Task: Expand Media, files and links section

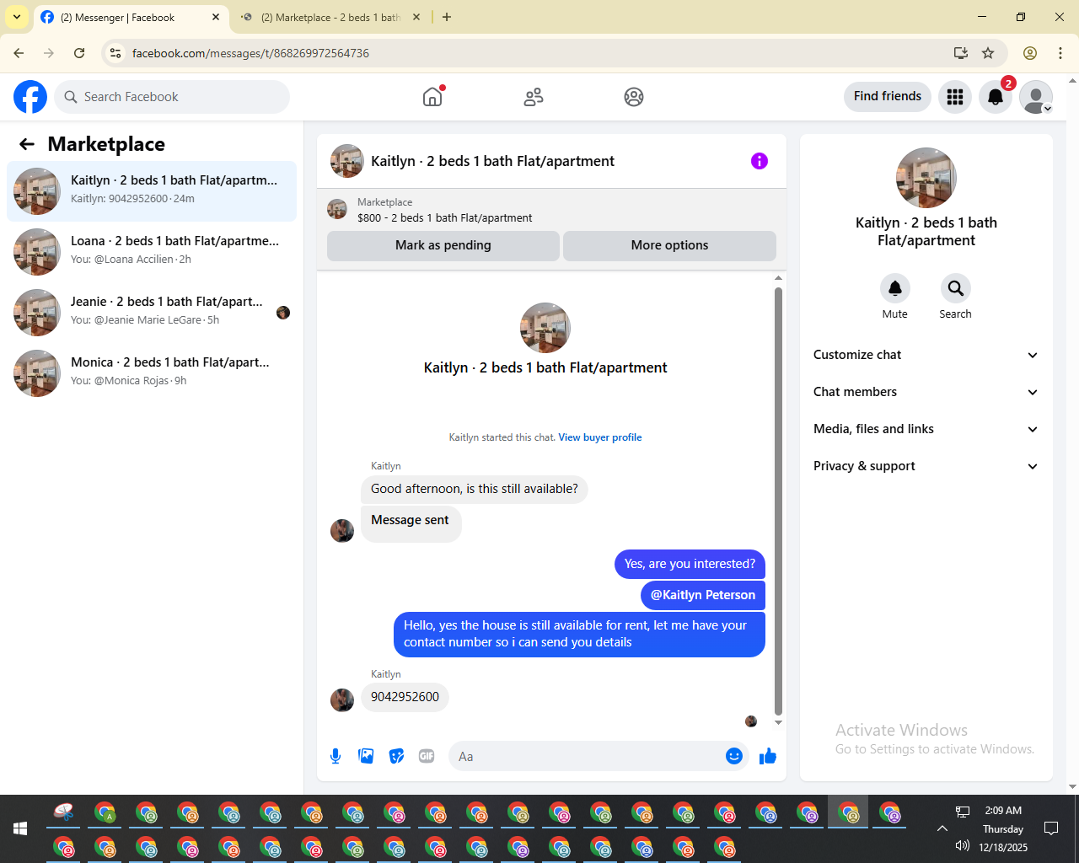Action: [926, 429]
